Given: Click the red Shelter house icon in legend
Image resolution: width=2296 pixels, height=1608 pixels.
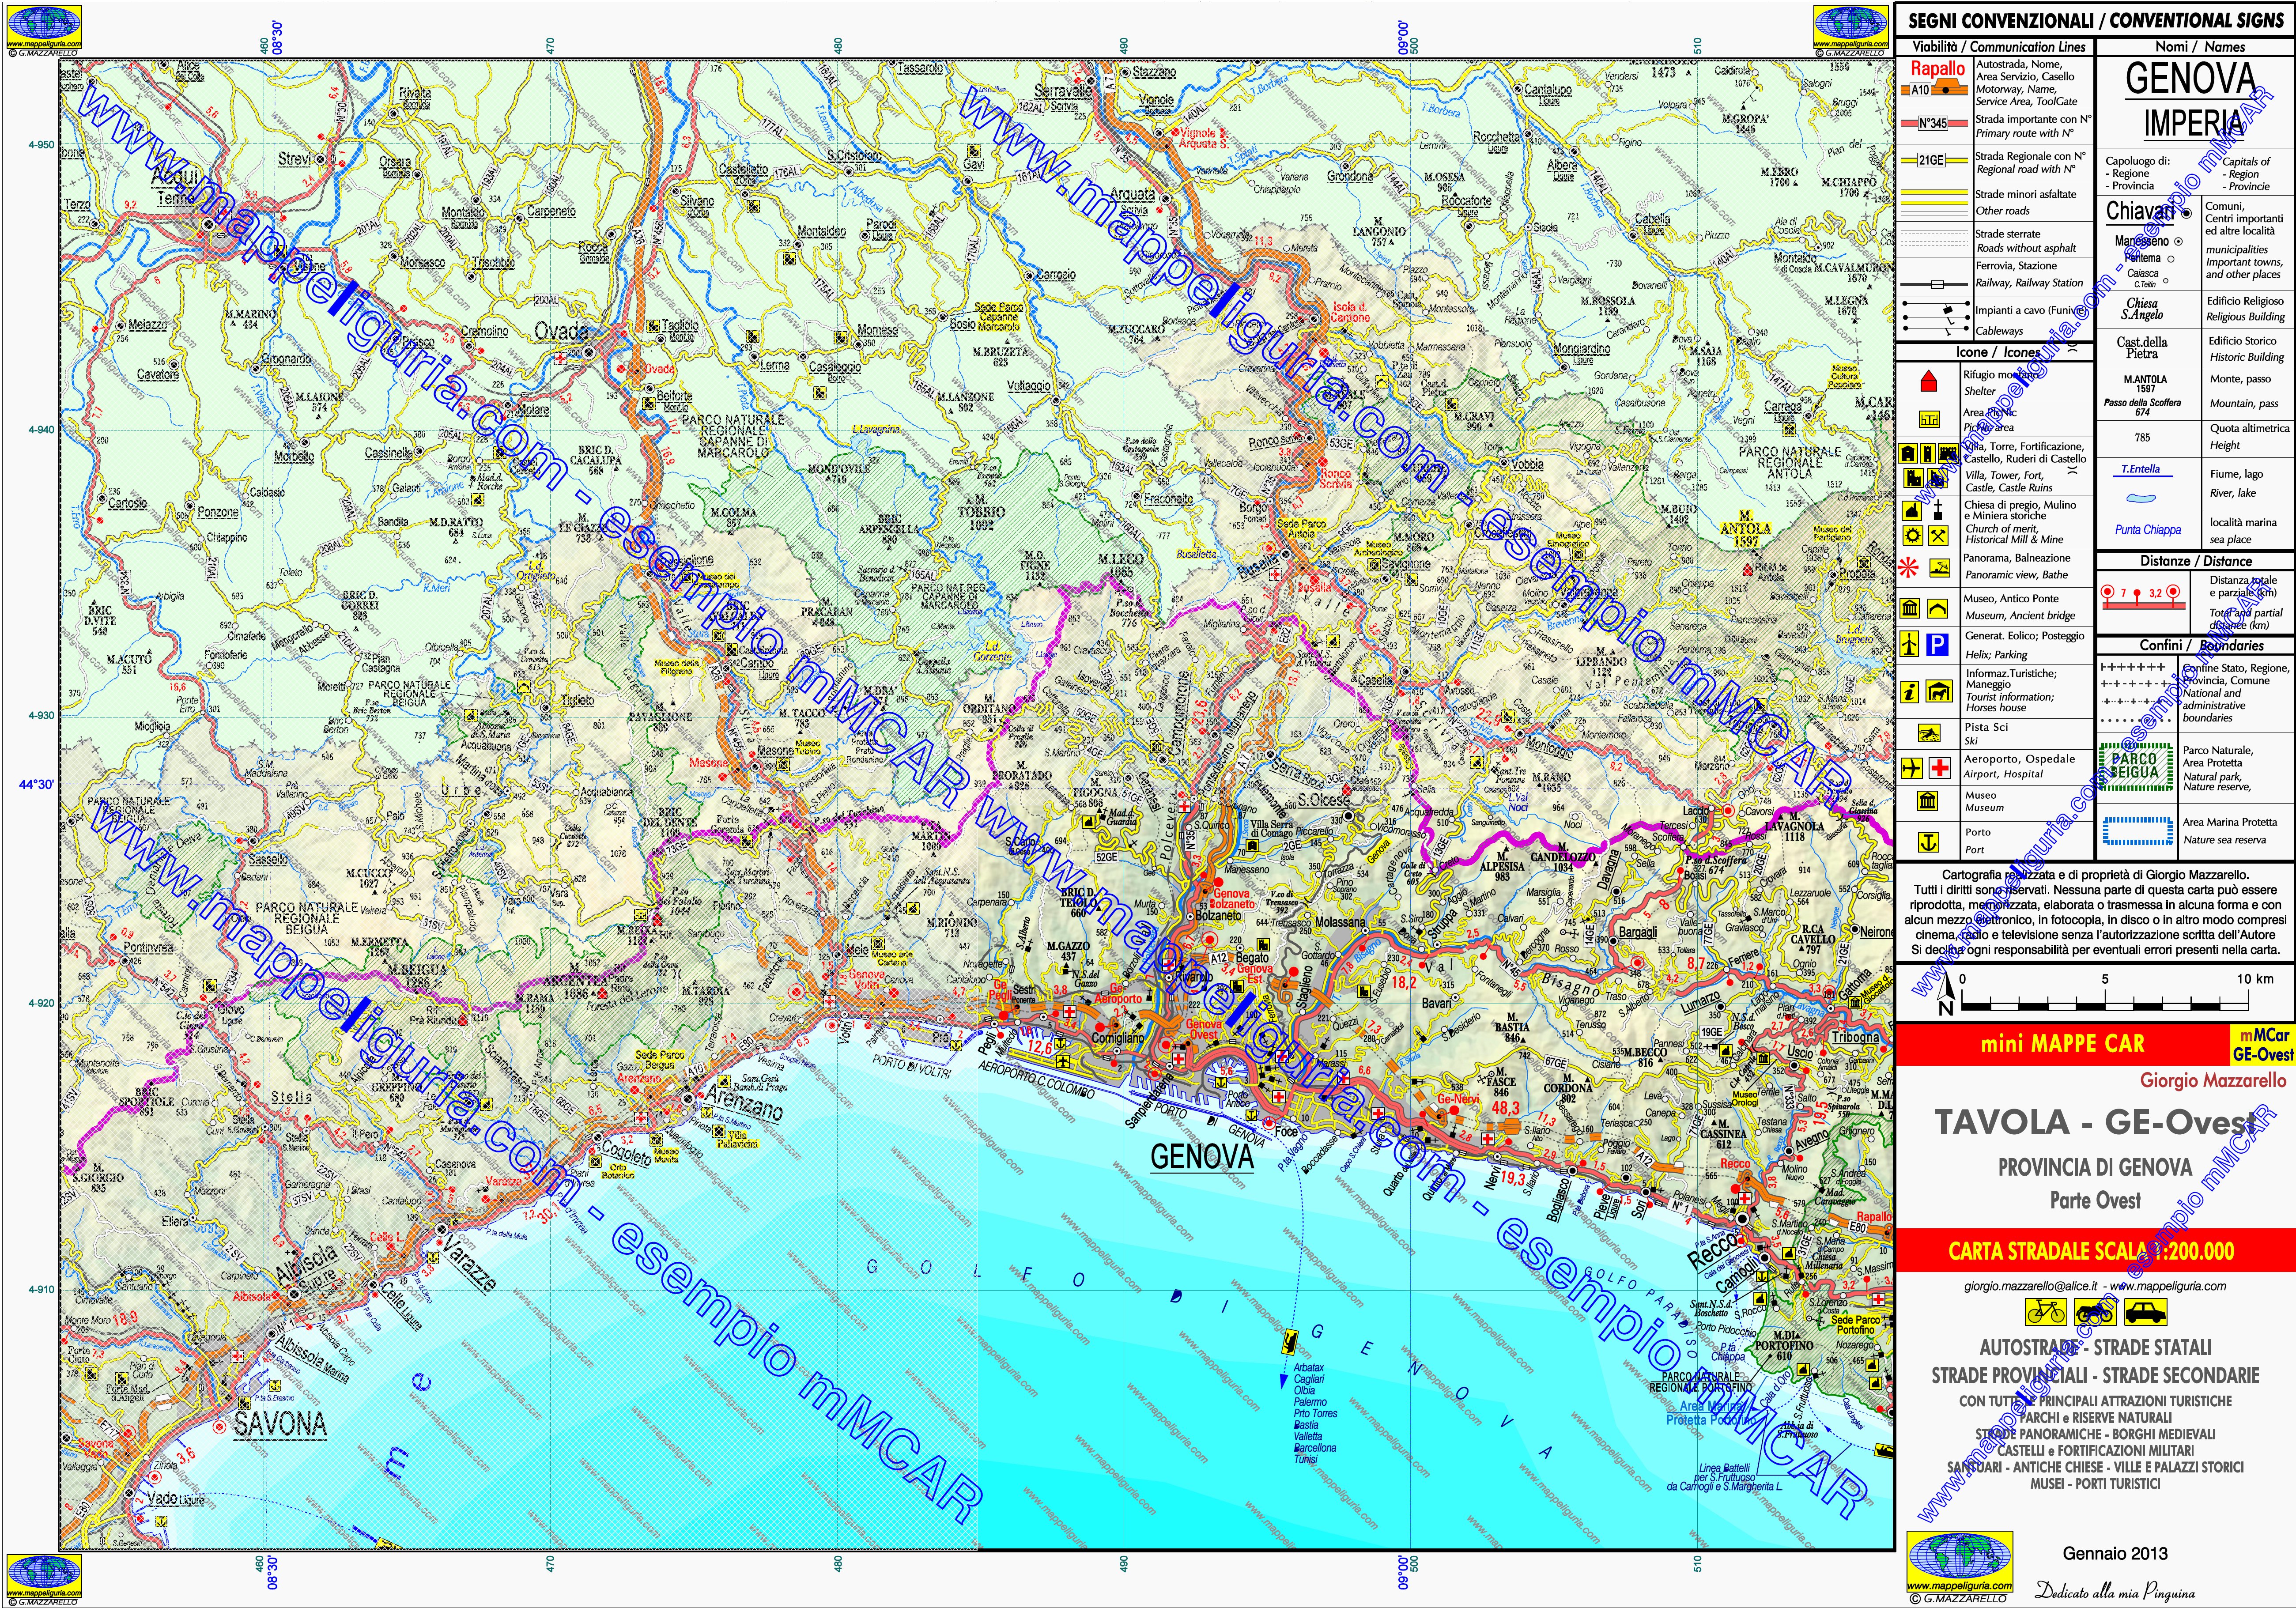Looking at the screenshot, I should (x=1929, y=381).
